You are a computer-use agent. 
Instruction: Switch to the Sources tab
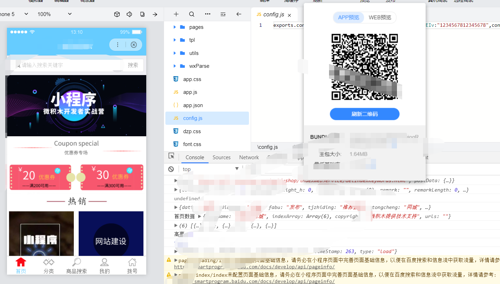(221, 157)
